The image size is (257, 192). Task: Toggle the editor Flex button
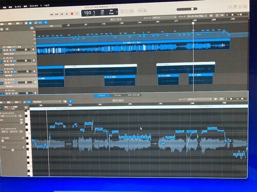click(29, 102)
